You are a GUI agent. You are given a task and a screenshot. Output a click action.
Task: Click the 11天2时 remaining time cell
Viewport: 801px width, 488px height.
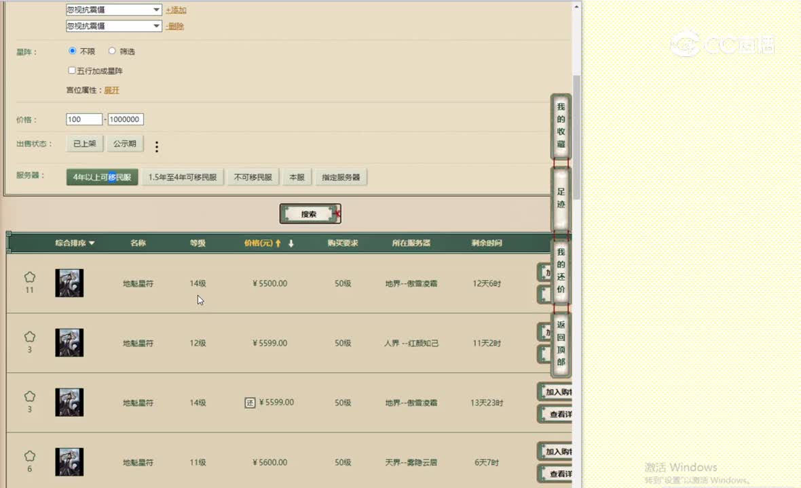[x=487, y=343]
